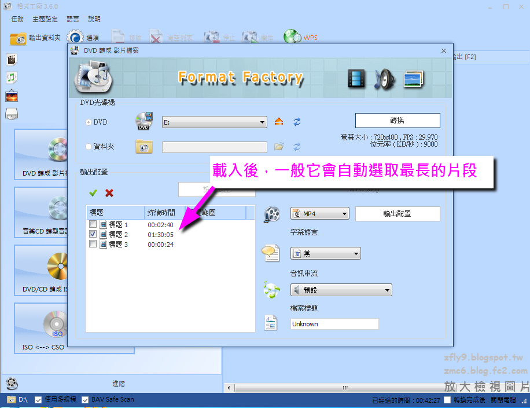Select duration 01:30:05 of 標題 2
This screenshot has height=408, width=530.
tap(160, 235)
